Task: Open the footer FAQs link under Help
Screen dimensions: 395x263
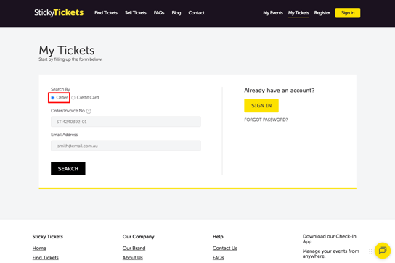Action: pyautogui.click(x=218, y=258)
